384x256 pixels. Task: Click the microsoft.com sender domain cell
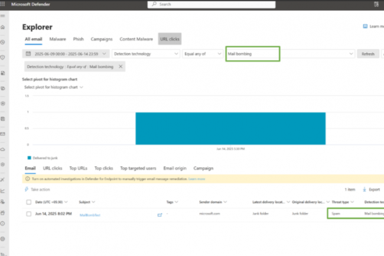pyautogui.click(x=209, y=213)
